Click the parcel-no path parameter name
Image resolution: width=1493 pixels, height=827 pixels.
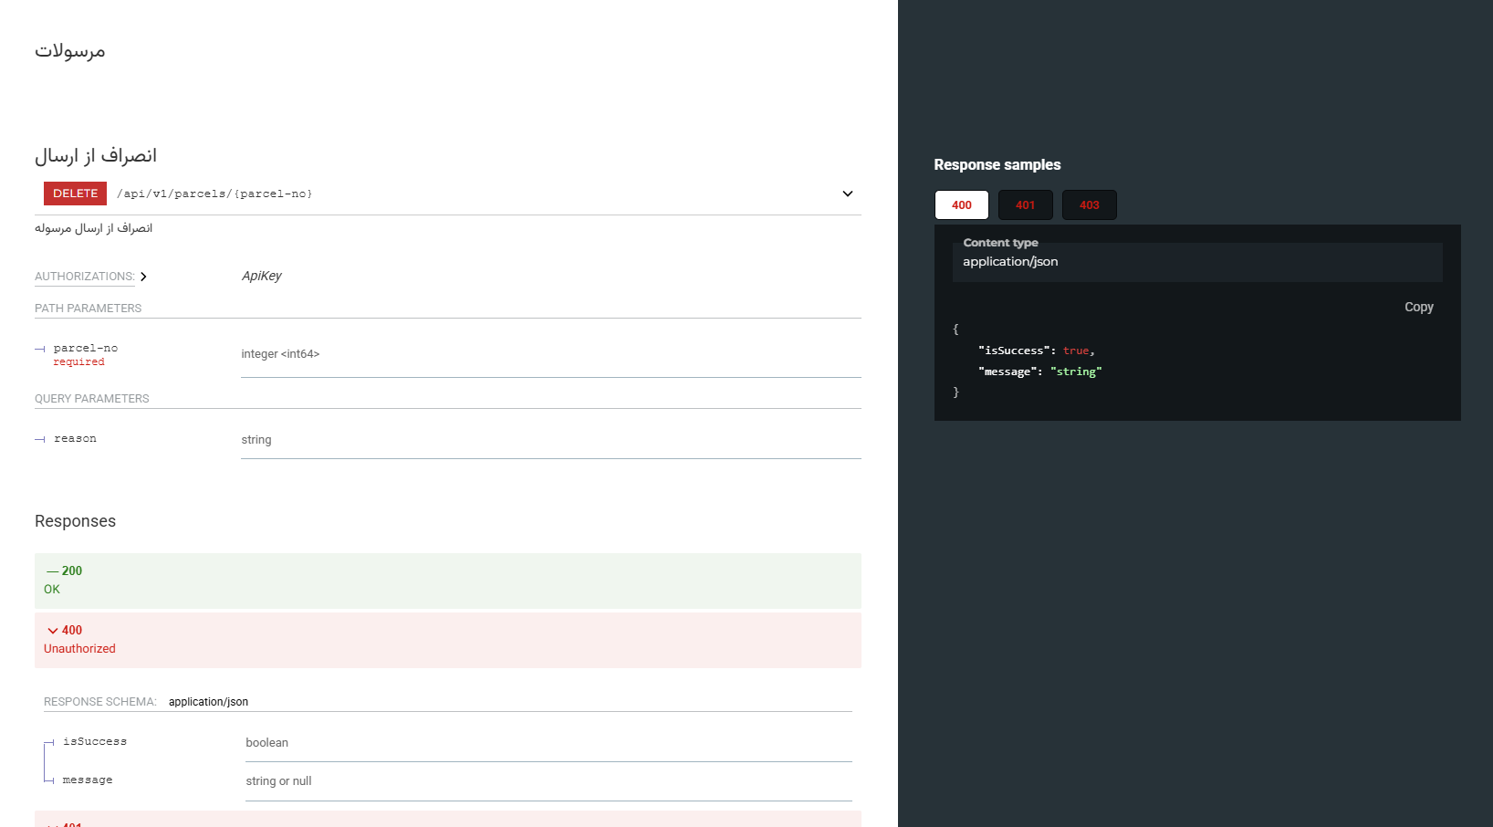tap(86, 348)
